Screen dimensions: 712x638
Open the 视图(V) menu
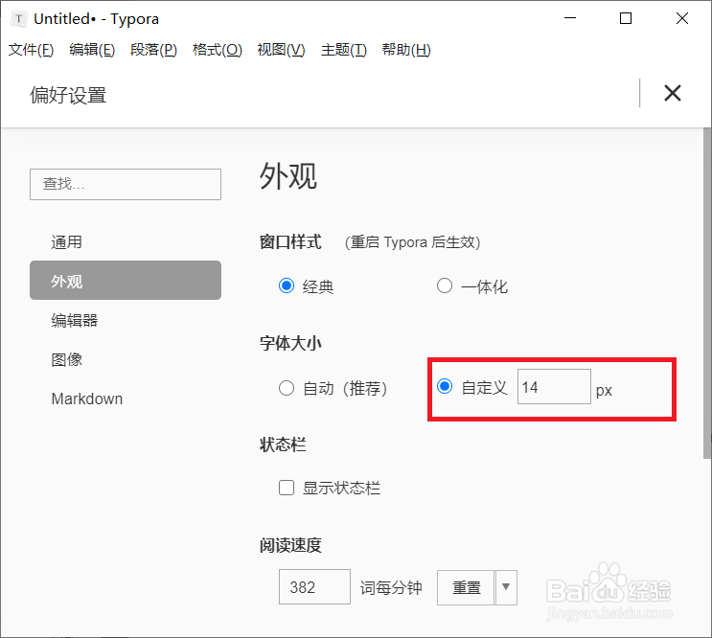tap(281, 50)
